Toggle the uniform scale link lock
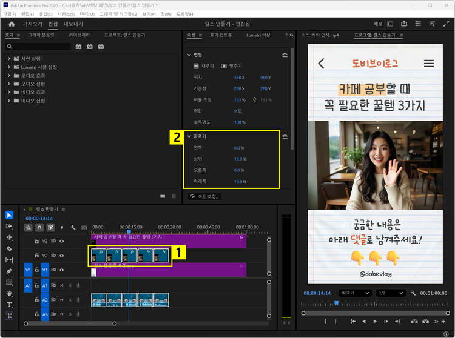 (254, 100)
